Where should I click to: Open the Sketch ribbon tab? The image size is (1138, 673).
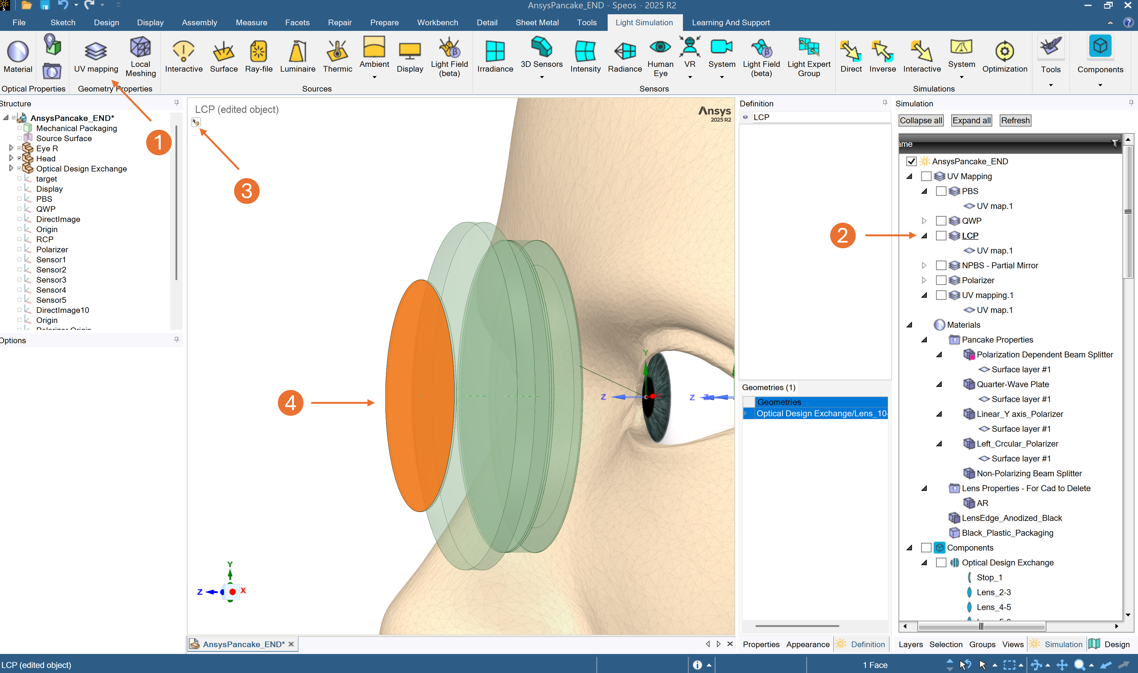(63, 22)
